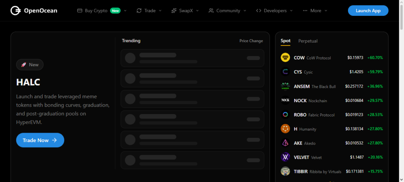The width and height of the screenshot is (404, 182).
Task: Click the +29.57% change value
Action: pyautogui.click(x=375, y=101)
